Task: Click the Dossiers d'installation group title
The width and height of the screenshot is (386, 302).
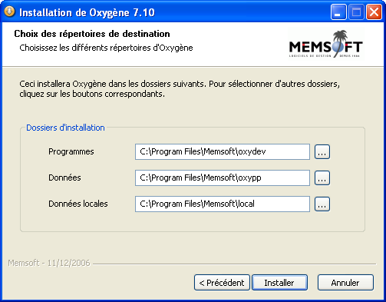Action: tap(65, 128)
